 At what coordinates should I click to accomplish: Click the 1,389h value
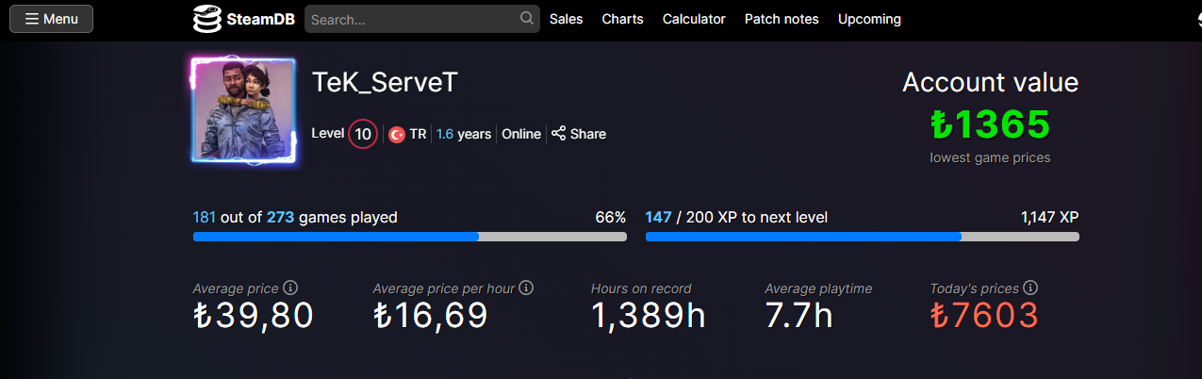(649, 316)
